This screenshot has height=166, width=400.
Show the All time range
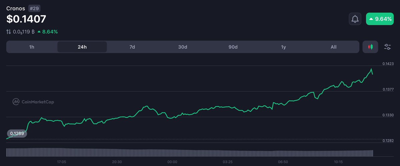(x=333, y=47)
